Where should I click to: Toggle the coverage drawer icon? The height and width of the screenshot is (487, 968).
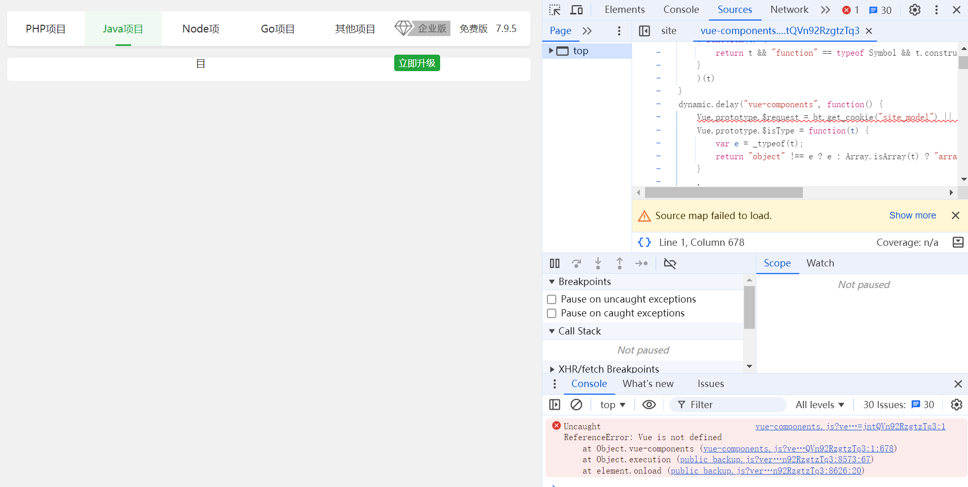[958, 242]
